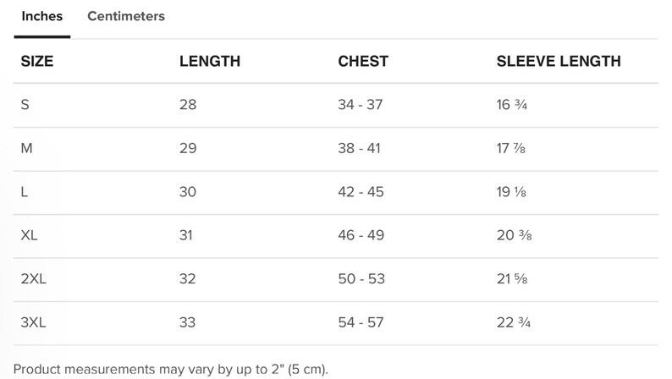Click the length value 30
This screenshot has width=672, height=379.
[188, 192]
